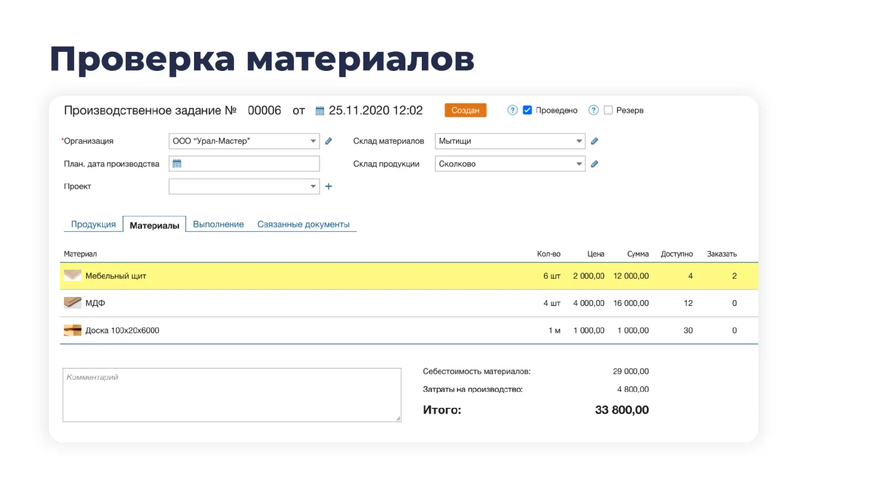Click sum 16 000,00 cell
This screenshot has width=888, height=499.
click(631, 303)
